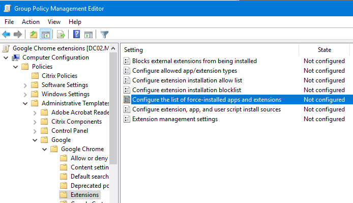The image size is (353, 203).
Task: Select Extension management settings policy
Action: 175,119
